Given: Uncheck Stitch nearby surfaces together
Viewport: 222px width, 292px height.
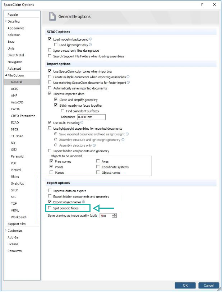Looking at the screenshot, I should tap(56, 105).
